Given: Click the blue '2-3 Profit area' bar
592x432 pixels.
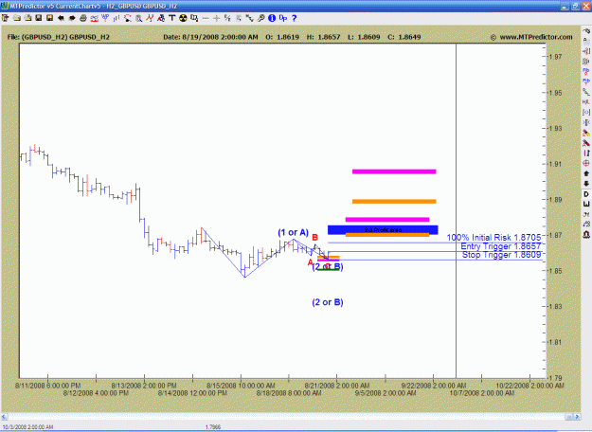Looking at the screenshot, I should coord(383,229).
